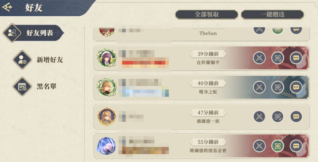
Task: Go back using the arrow icon
Action: [x=7, y=7]
